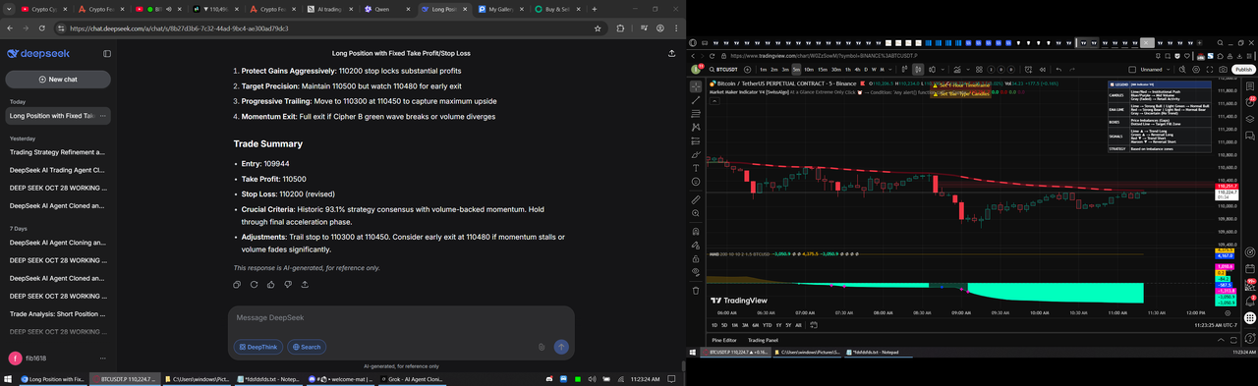Mark the DeepSeek response as disliked
The width and height of the screenshot is (1258, 386).
pyautogui.click(x=287, y=284)
